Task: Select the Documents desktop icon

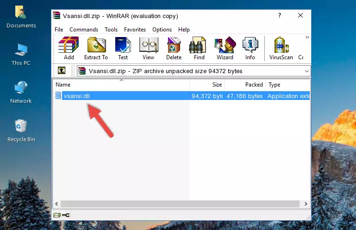Action: coord(21,17)
